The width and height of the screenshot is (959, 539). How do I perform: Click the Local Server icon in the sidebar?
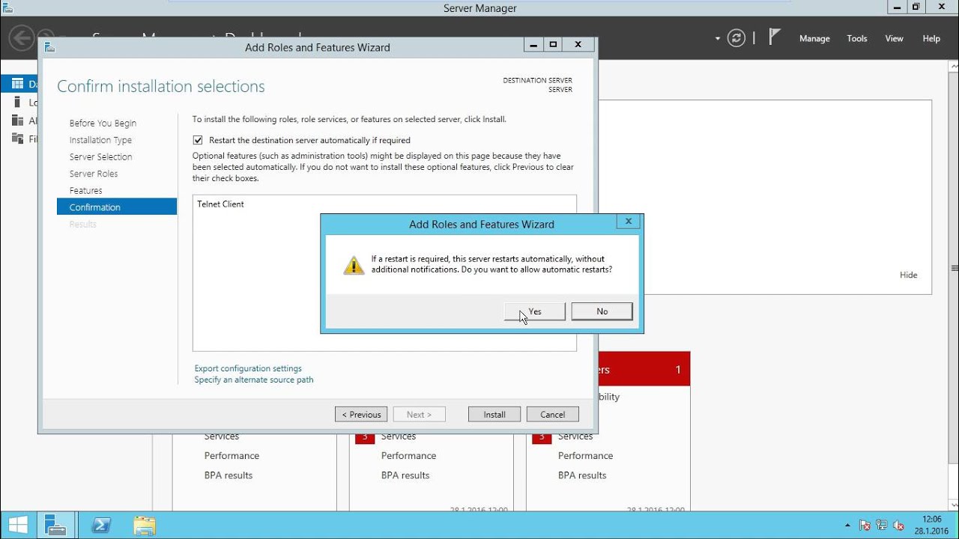click(17, 103)
